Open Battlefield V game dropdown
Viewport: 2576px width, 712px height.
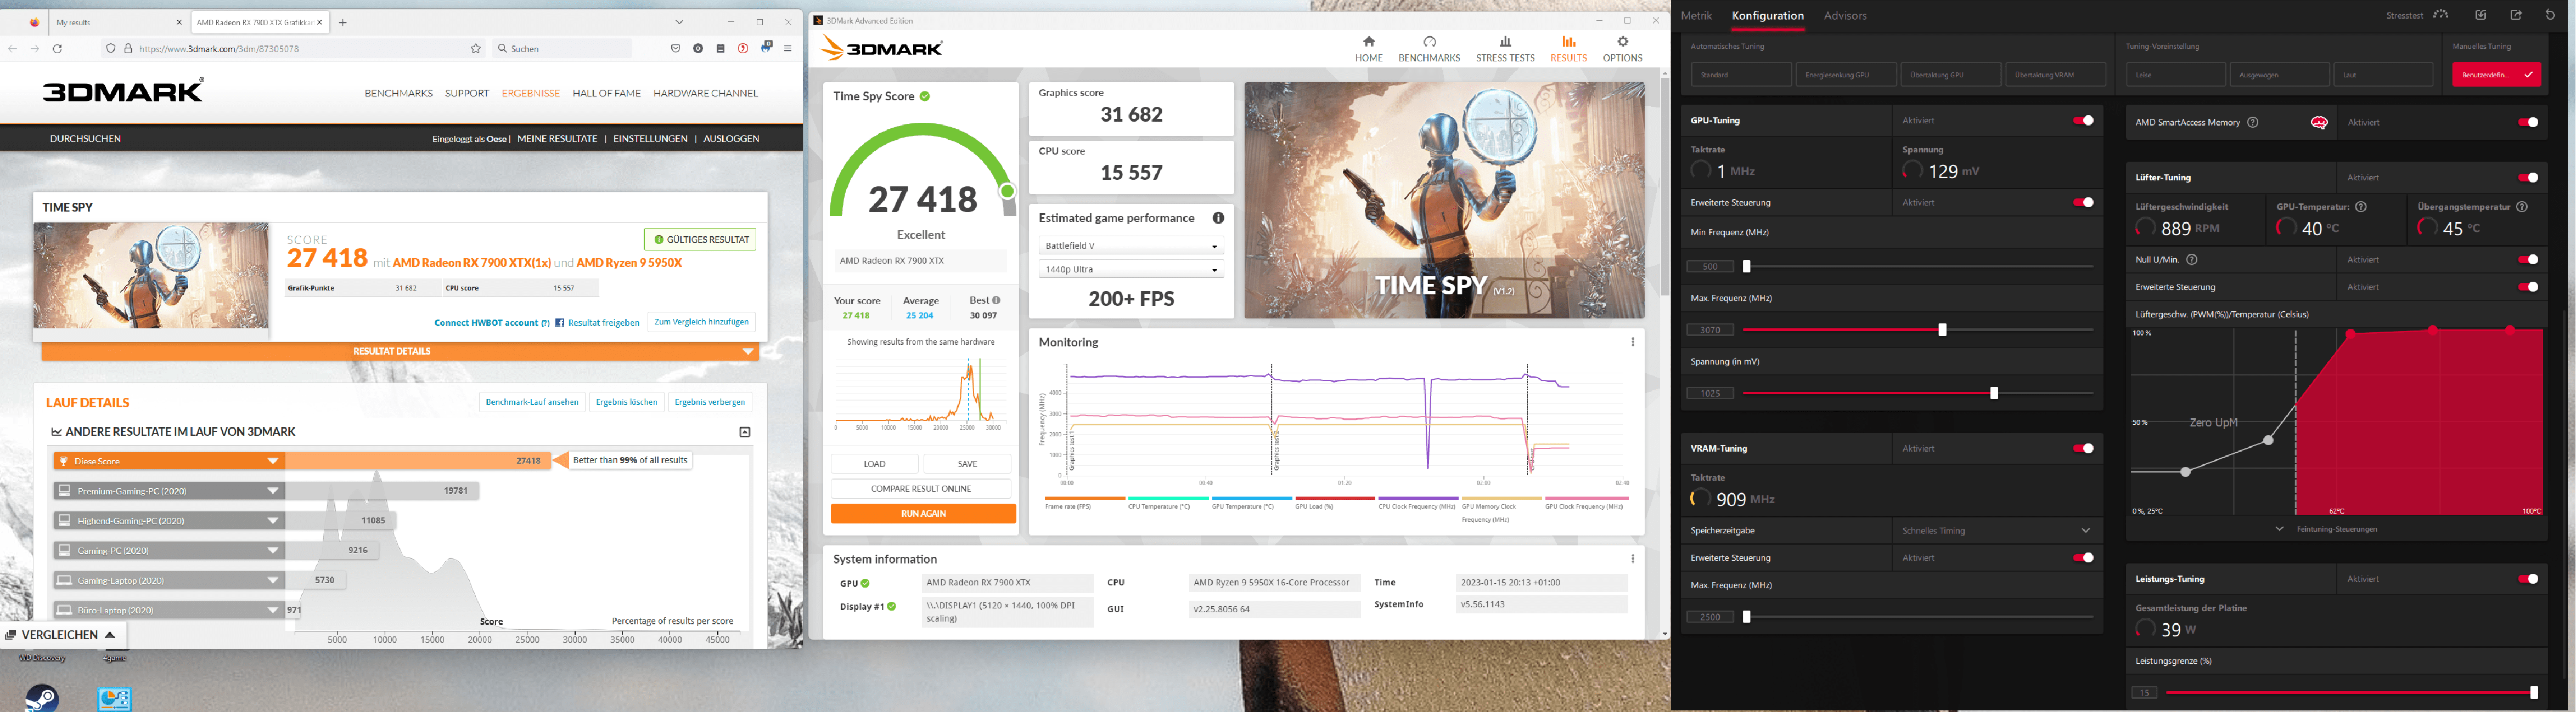tap(1131, 246)
